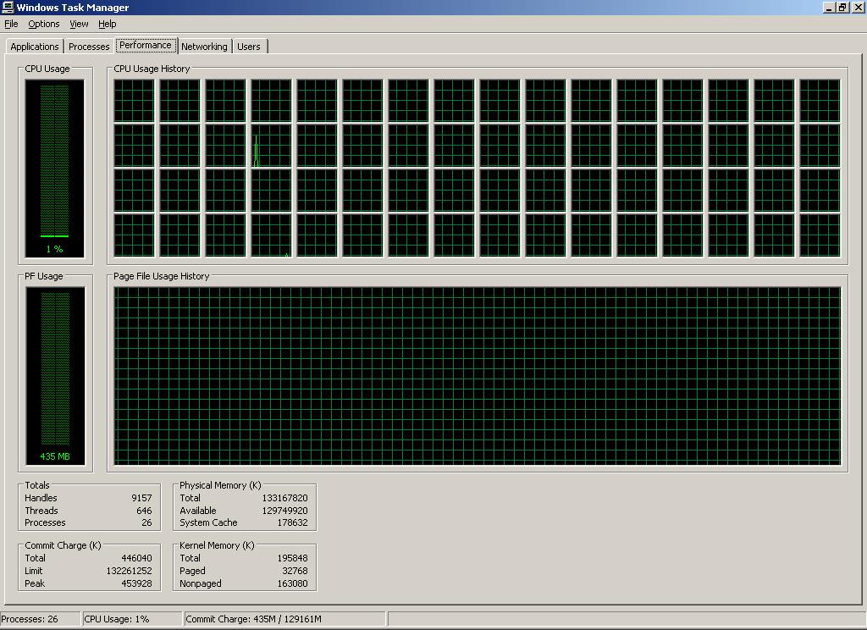Open the Help menu

[x=107, y=24]
